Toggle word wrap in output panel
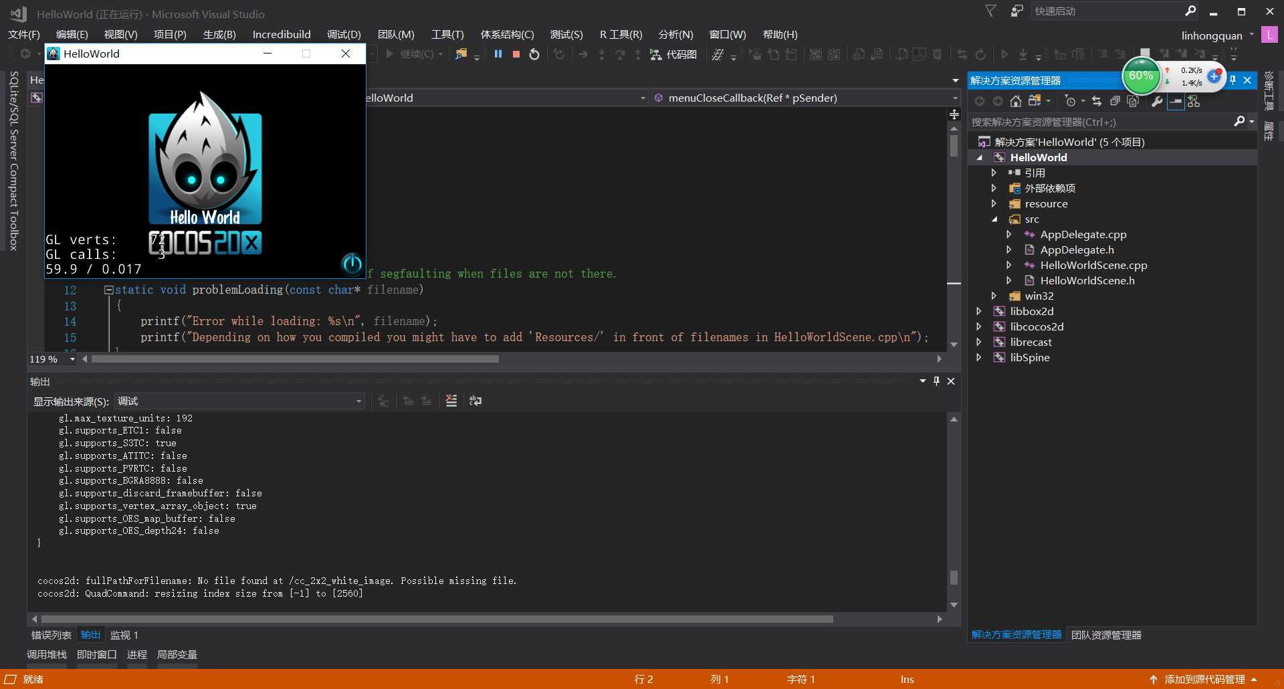The image size is (1284, 689). pyautogui.click(x=475, y=401)
